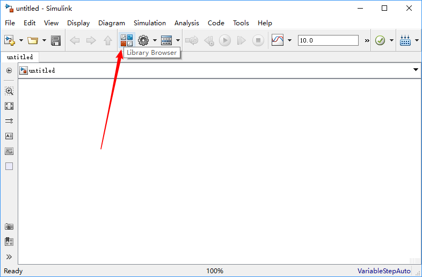Maximize the Simulink window

tap(384, 8)
